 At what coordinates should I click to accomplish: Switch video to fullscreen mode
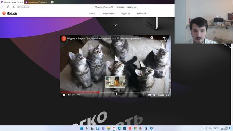pyautogui.click(x=167, y=95)
